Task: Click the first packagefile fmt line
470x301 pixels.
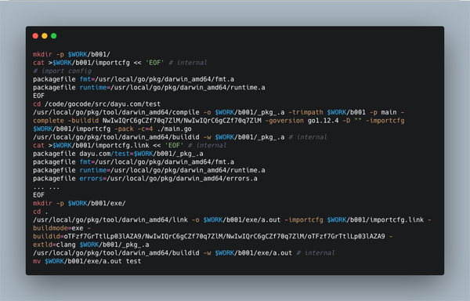Action: point(134,79)
